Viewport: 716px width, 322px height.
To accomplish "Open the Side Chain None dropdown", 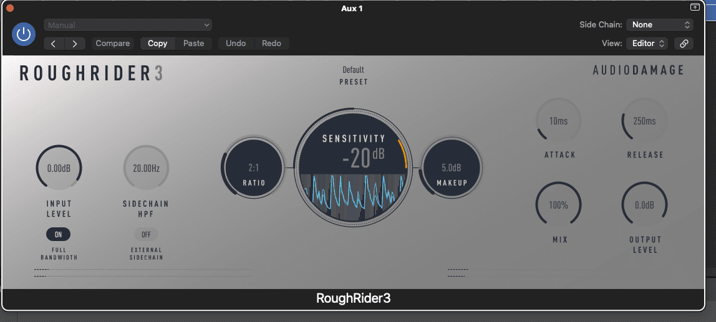I will (x=660, y=25).
